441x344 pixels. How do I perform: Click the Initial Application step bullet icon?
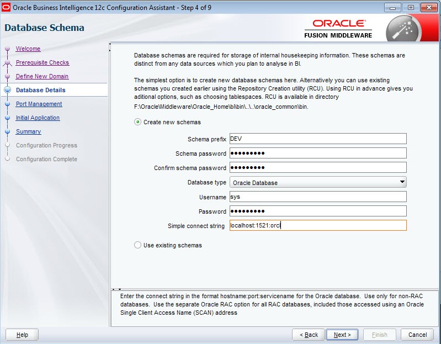(8, 118)
